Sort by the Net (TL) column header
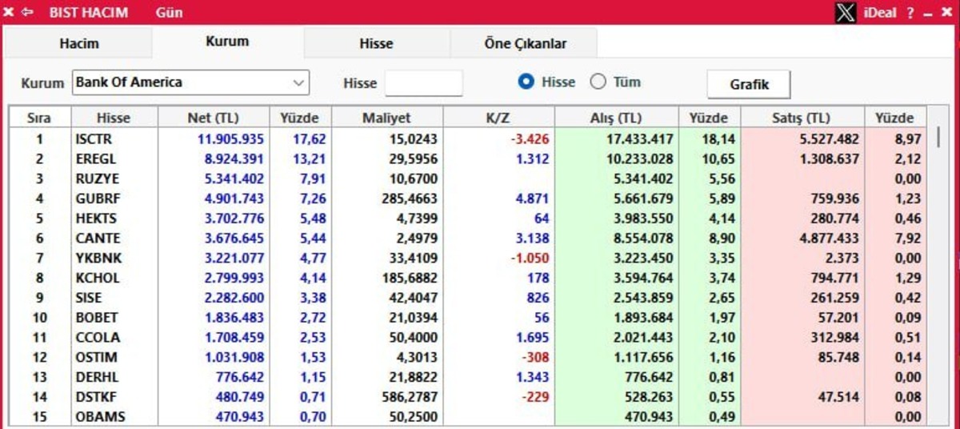This screenshot has width=960, height=429. (213, 118)
